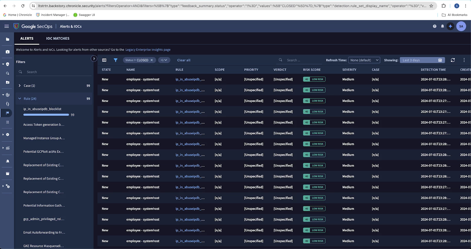
Task: Switch to the IOC MATCHES tab
Action: point(58,39)
